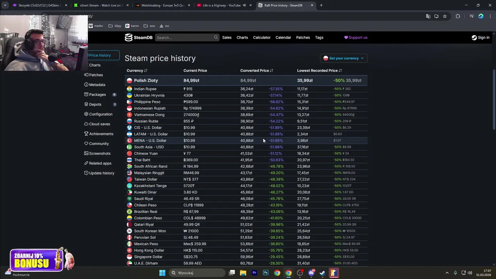Screen dimensions: 496x279
Task: Click the Chrome profile avatar icon
Action: pyautogui.click(x=481, y=16)
